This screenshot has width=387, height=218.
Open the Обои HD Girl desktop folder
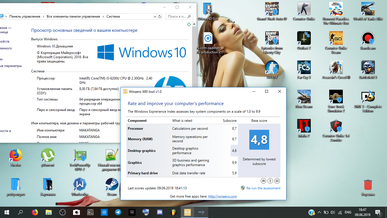(208, 12)
